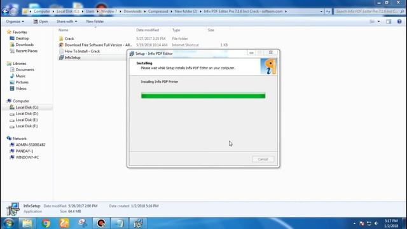This screenshot has width=407, height=229.
Task: Click the Explorer Forward button
Action: tap(14, 11)
